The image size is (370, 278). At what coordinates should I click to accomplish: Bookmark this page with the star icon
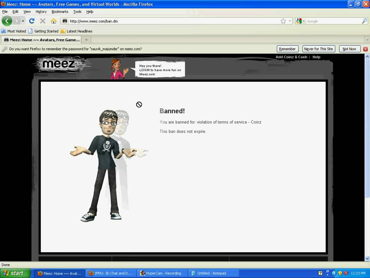tap(283, 21)
